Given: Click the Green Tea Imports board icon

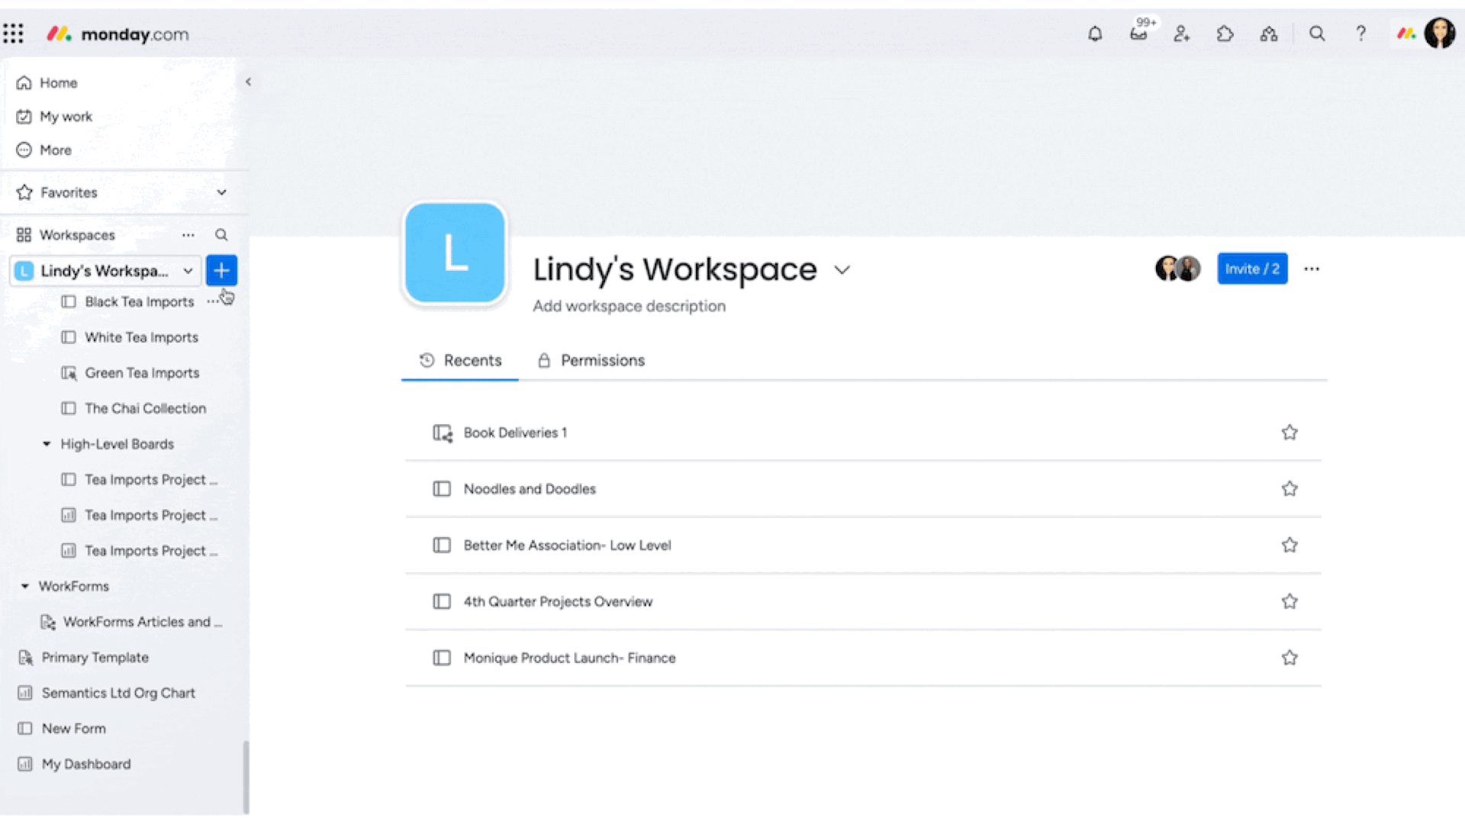Looking at the screenshot, I should (x=69, y=373).
